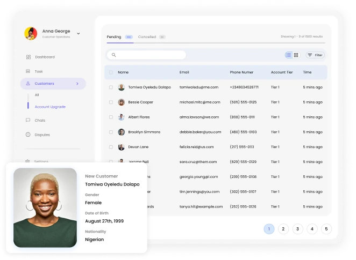Click inside the search input field
Viewport: 356px width, 260px height.
pos(151,55)
